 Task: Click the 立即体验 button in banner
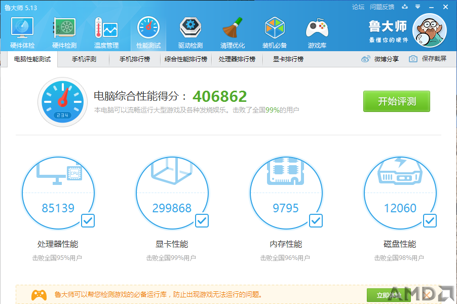pyautogui.click(x=389, y=295)
